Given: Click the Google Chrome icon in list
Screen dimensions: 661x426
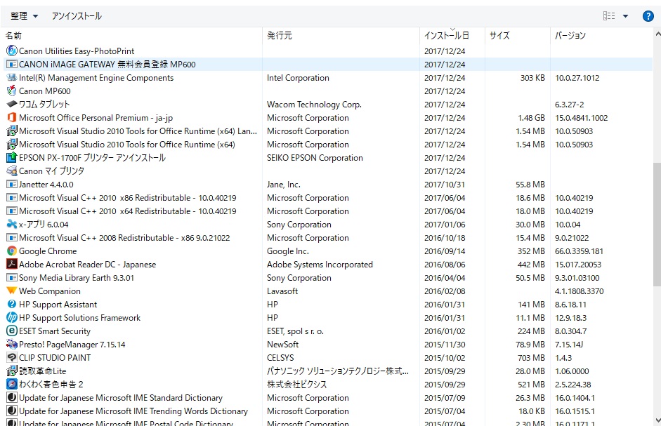Looking at the screenshot, I should tap(12, 251).
